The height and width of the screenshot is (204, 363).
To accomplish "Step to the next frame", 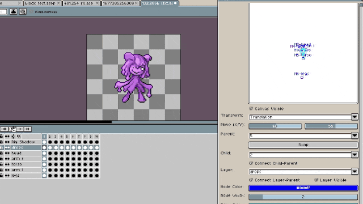I will click(x=20, y=129).
